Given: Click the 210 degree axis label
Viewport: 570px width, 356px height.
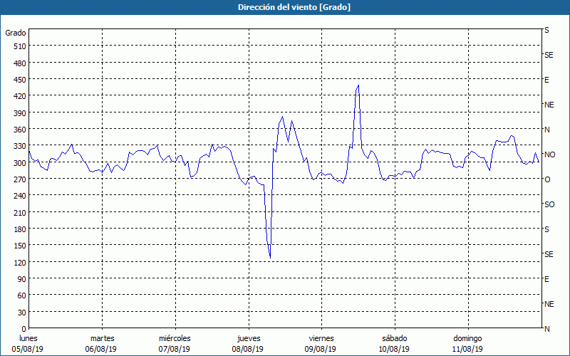Looking at the screenshot, I should 21,212.
